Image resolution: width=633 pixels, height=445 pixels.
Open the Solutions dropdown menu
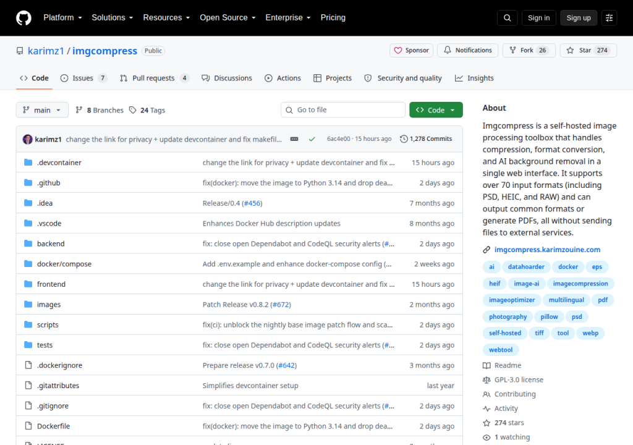113,18
